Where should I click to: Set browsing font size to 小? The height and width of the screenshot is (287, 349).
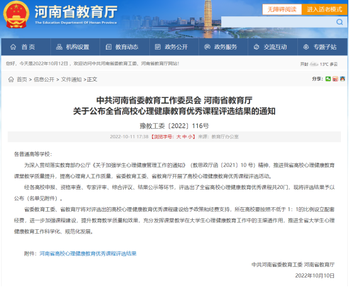click(x=190, y=137)
